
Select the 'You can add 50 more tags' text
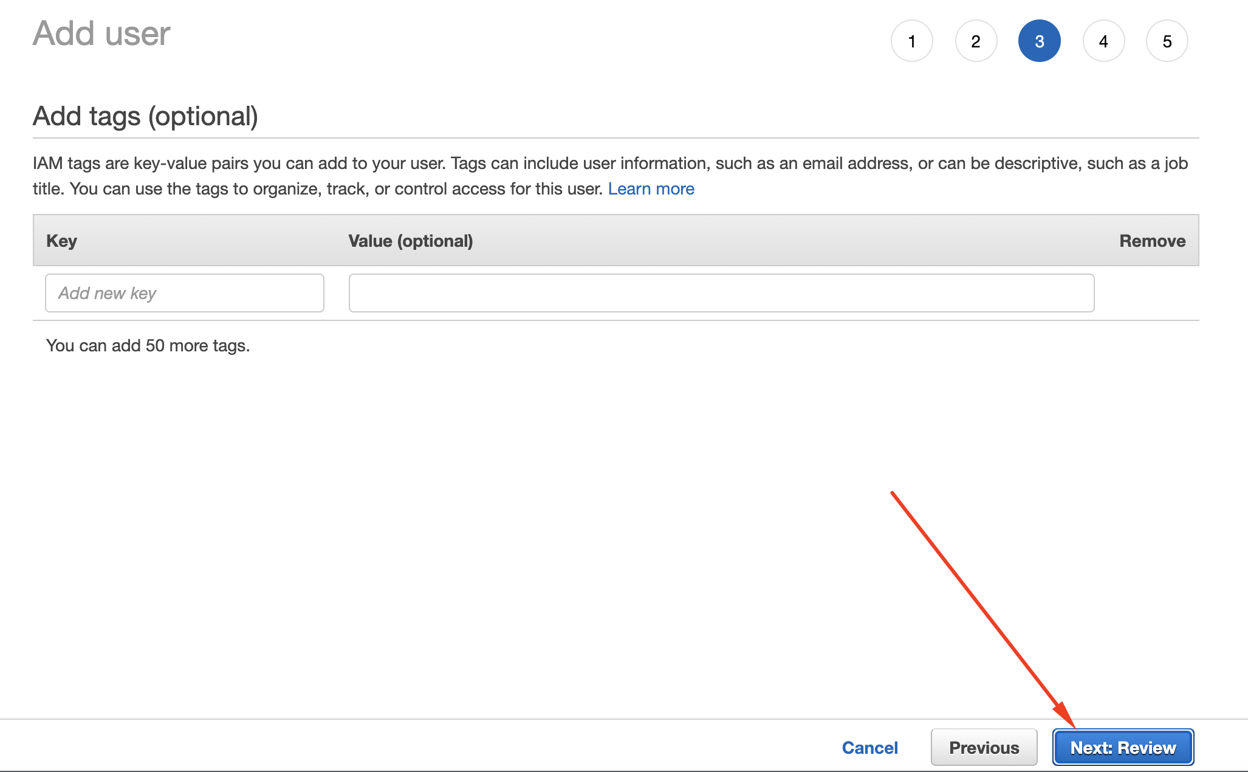[148, 345]
